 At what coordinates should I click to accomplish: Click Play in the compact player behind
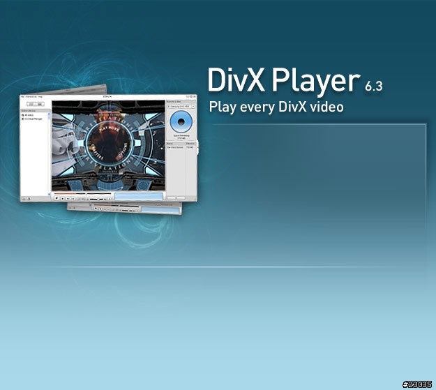coord(96,209)
